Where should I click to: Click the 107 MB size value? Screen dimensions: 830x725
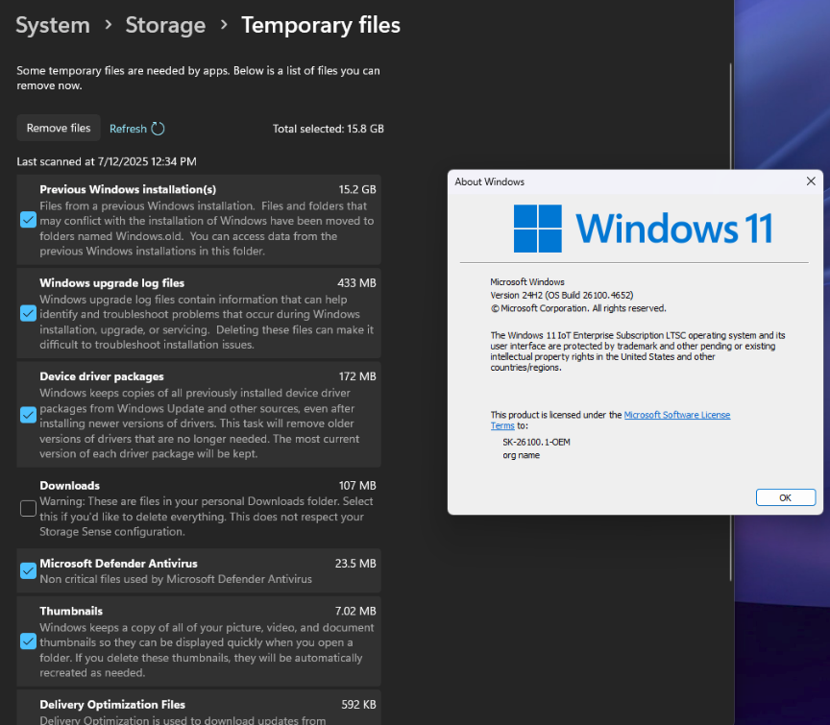pyautogui.click(x=357, y=486)
